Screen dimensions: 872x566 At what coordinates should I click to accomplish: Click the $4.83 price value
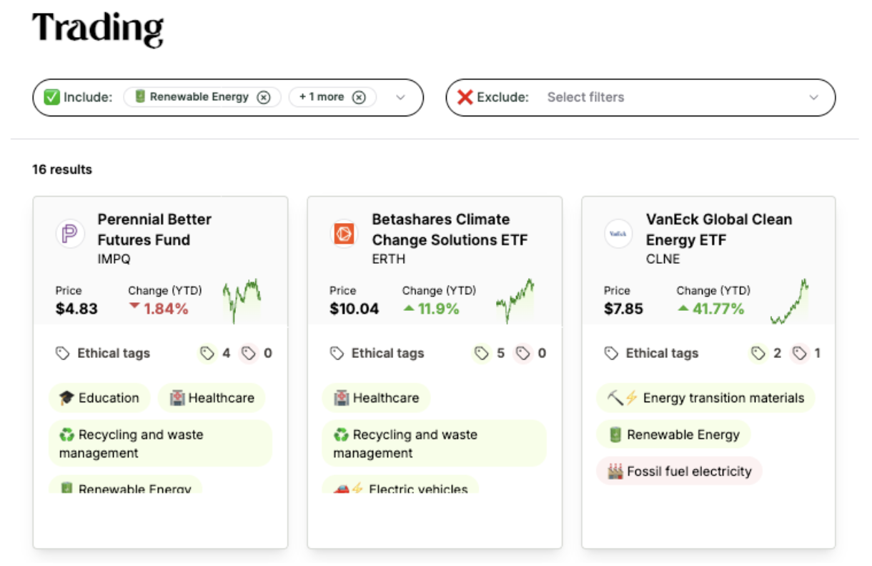76,309
